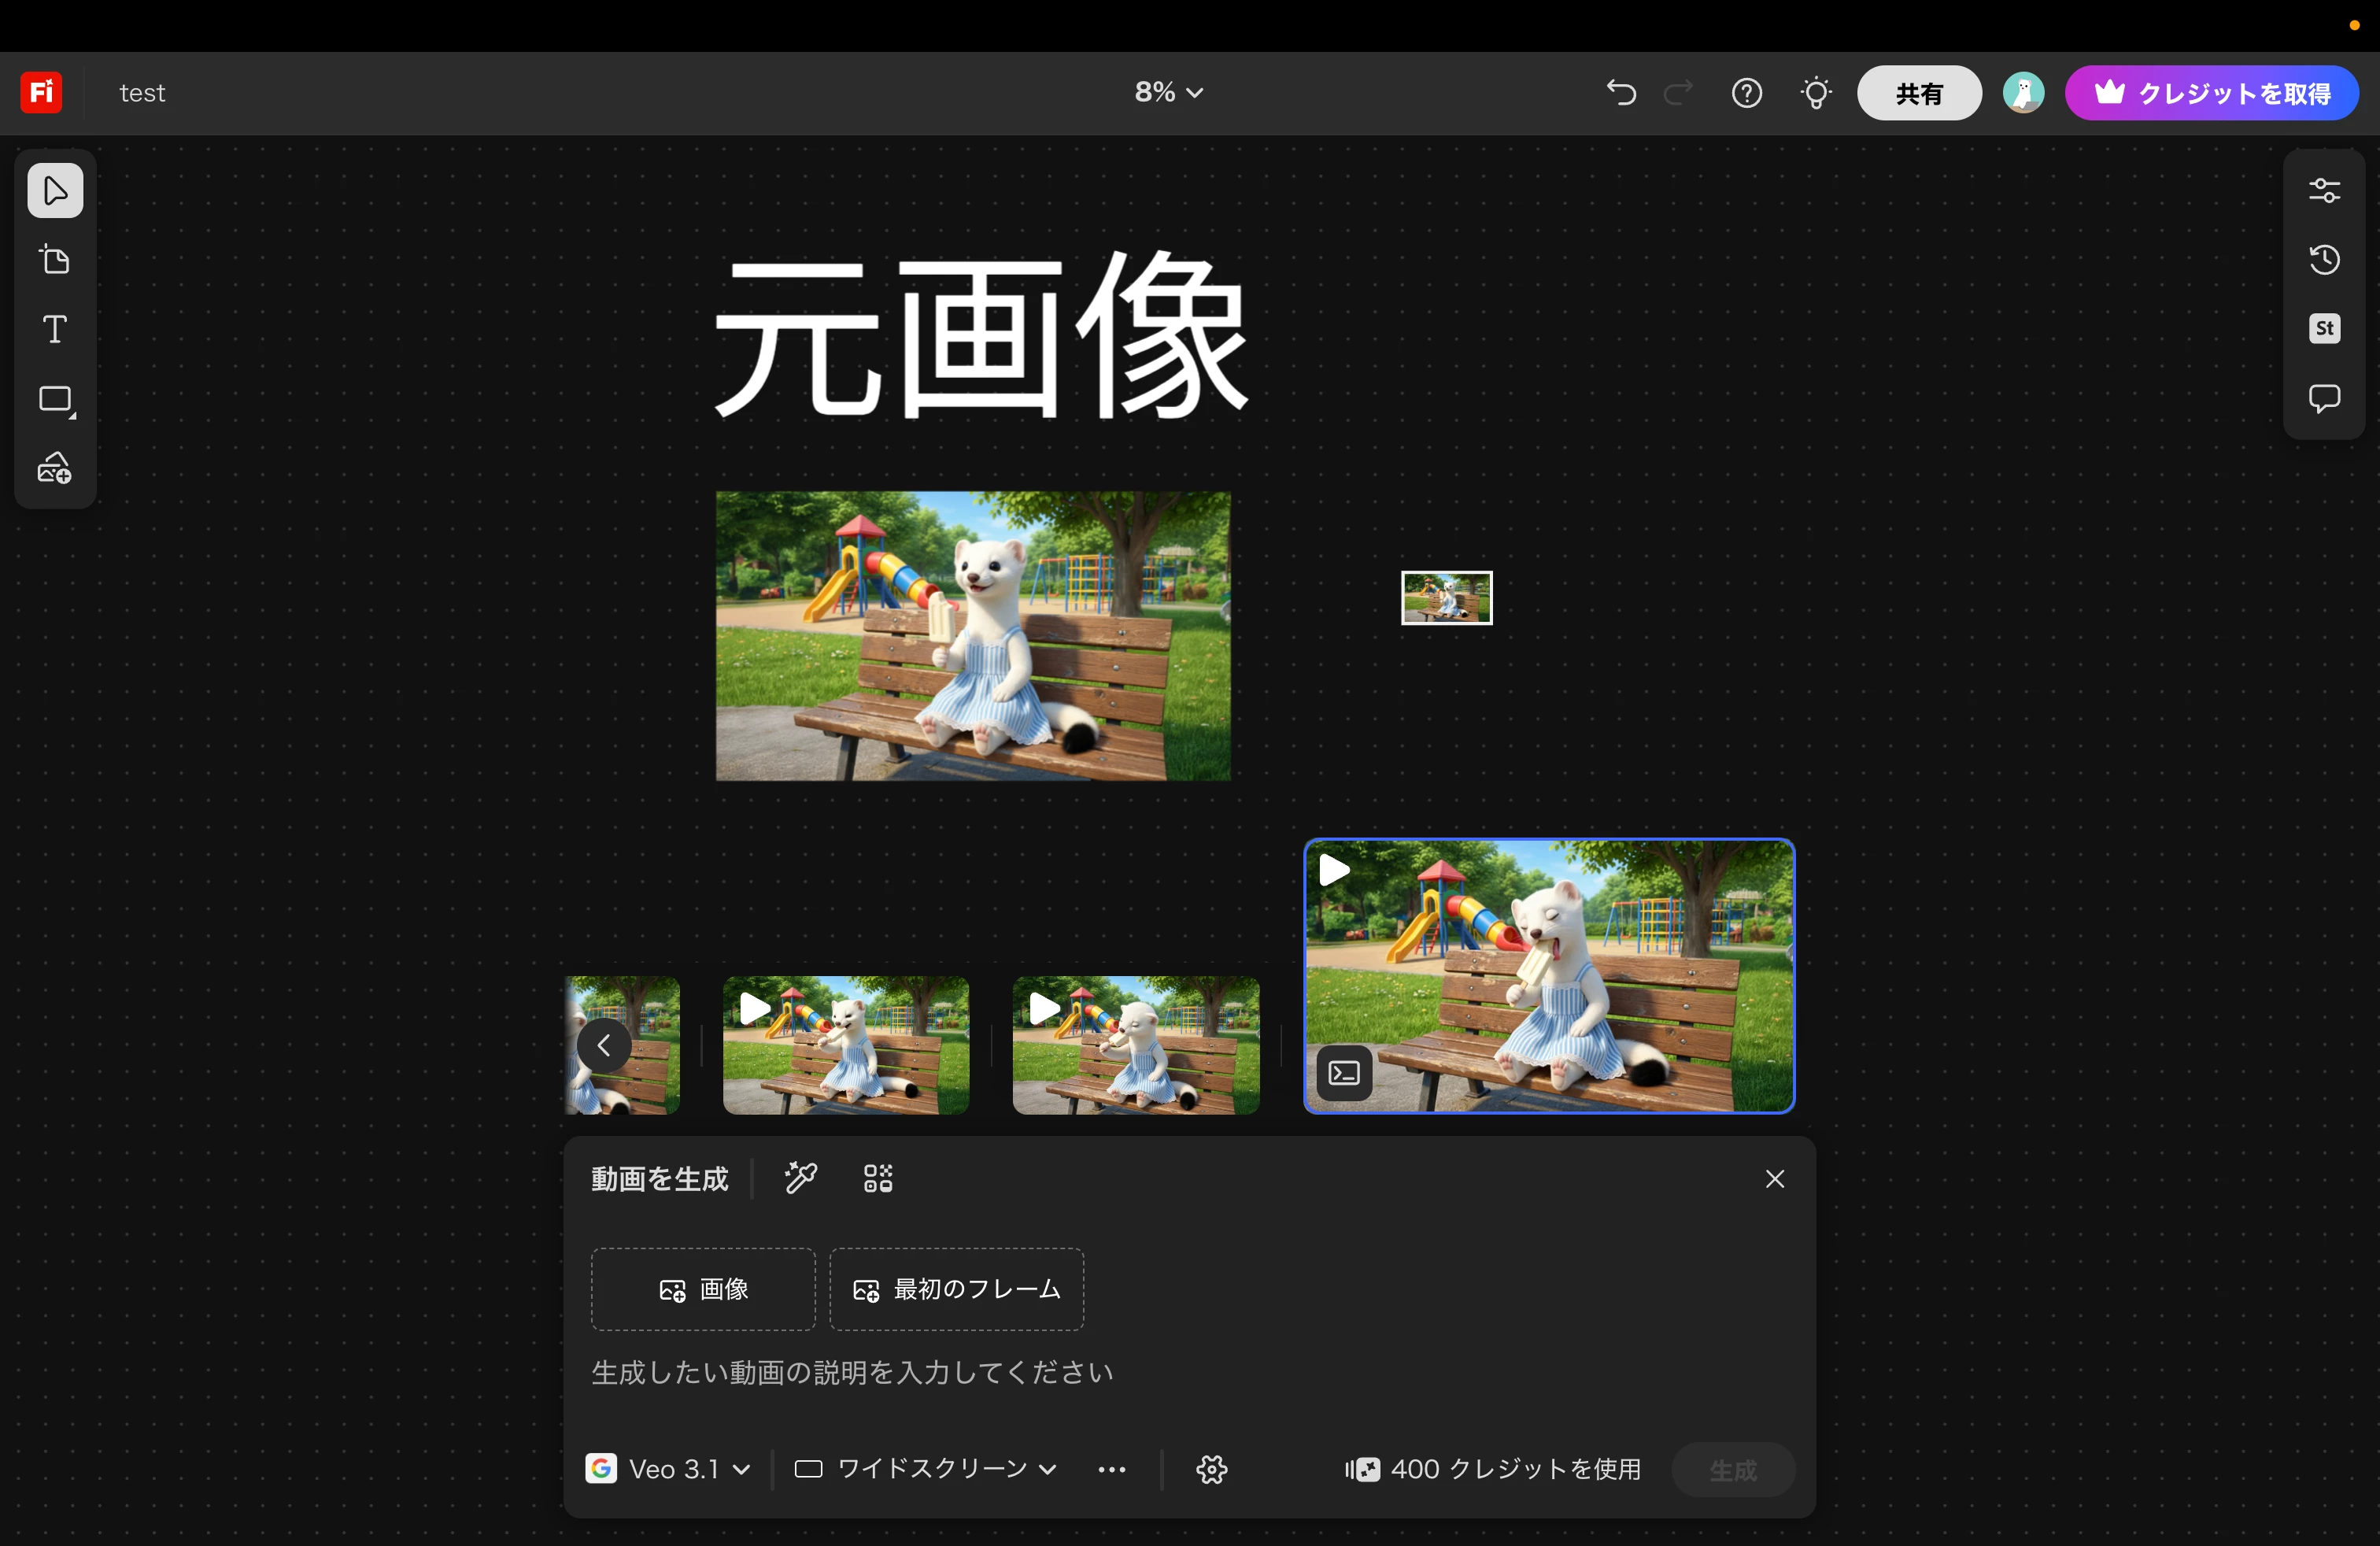Open the generation settings gear
Viewport: 2380px width, 1546px height.
1211,1469
